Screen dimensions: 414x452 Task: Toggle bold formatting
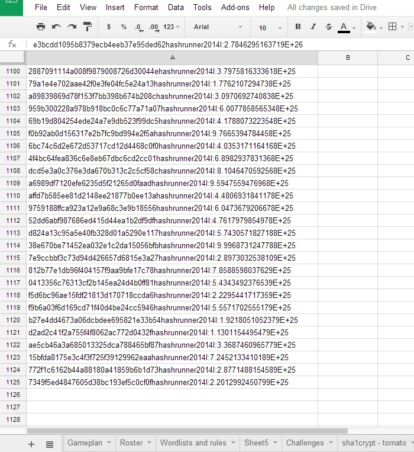[298, 27]
